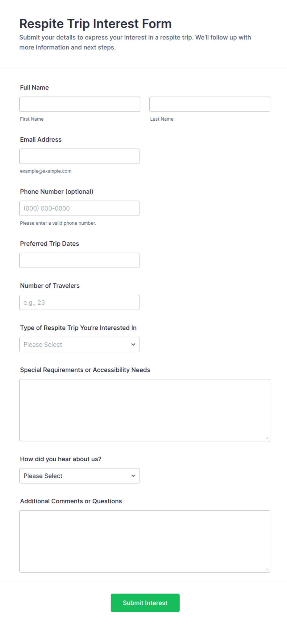Submit the form with Submit Interest button
This screenshot has width=287, height=627.
(145, 603)
